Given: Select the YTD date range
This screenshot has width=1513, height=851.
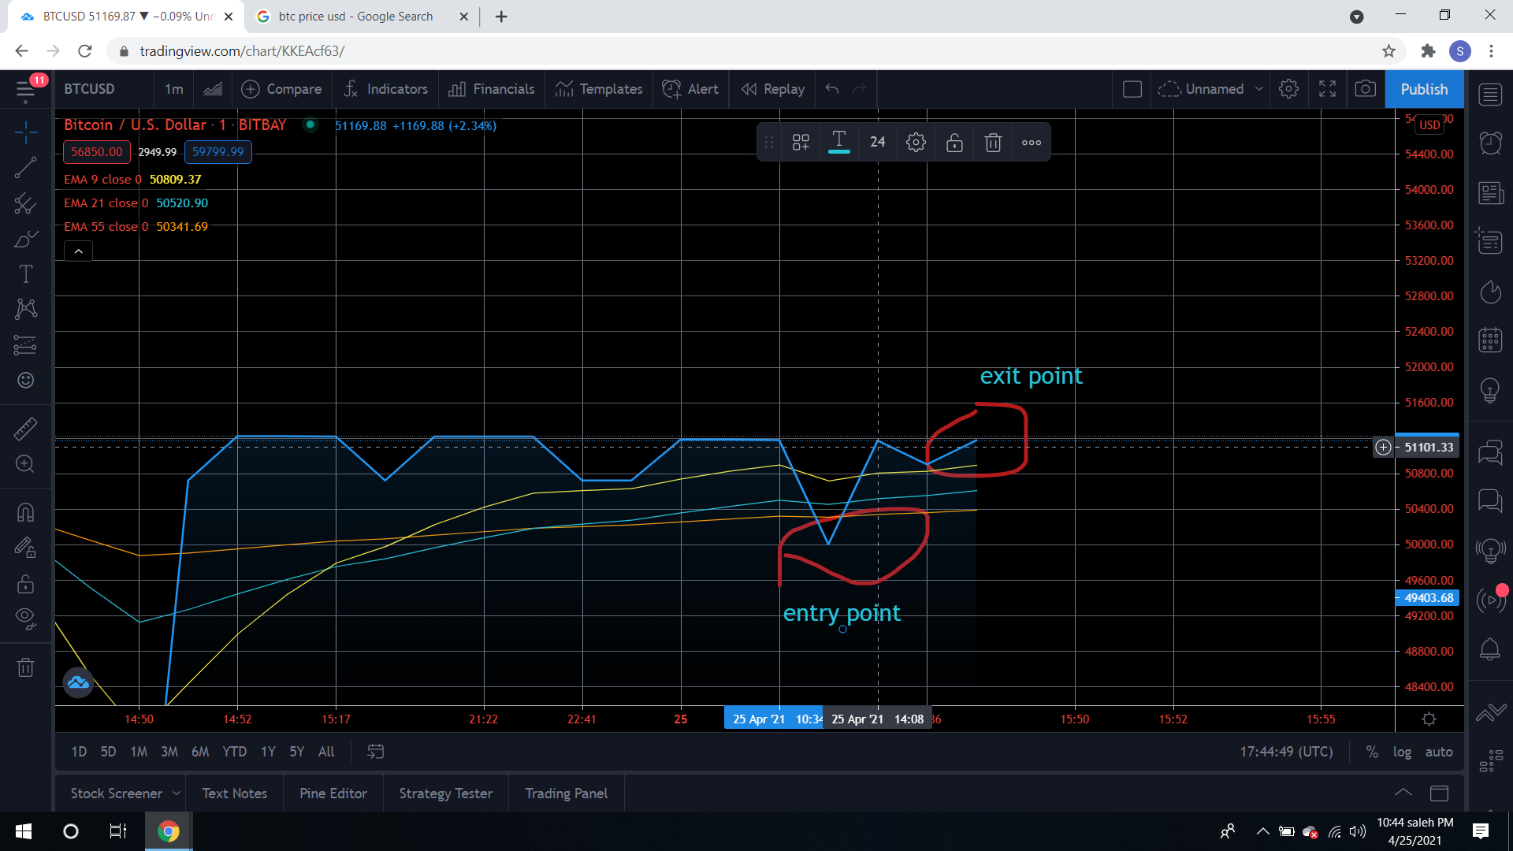Looking at the screenshot, I should click(234, 752).
